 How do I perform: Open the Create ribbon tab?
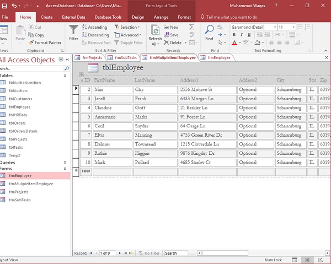coord(46,17)
